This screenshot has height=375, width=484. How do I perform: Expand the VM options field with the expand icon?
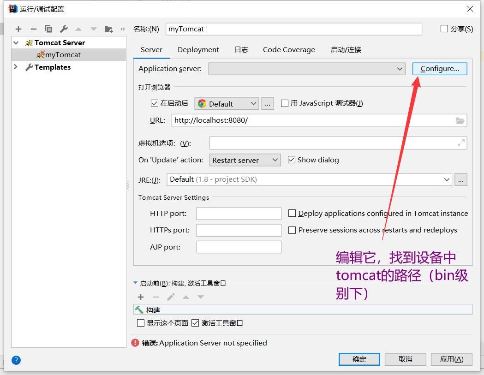coord(461,143)
